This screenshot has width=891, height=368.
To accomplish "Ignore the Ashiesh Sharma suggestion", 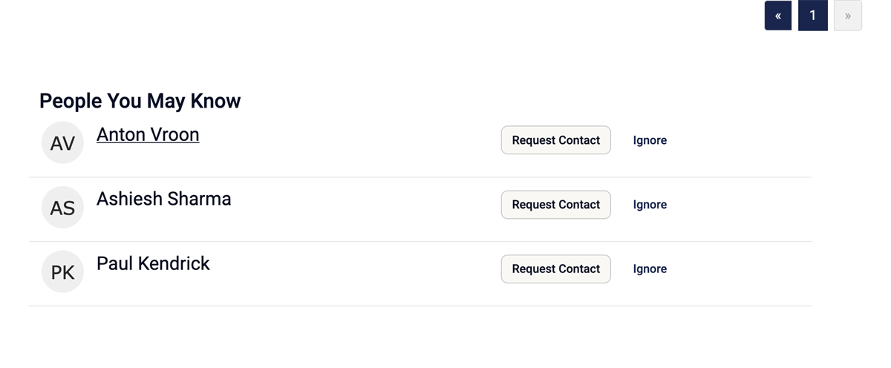I will pos(650,205).
